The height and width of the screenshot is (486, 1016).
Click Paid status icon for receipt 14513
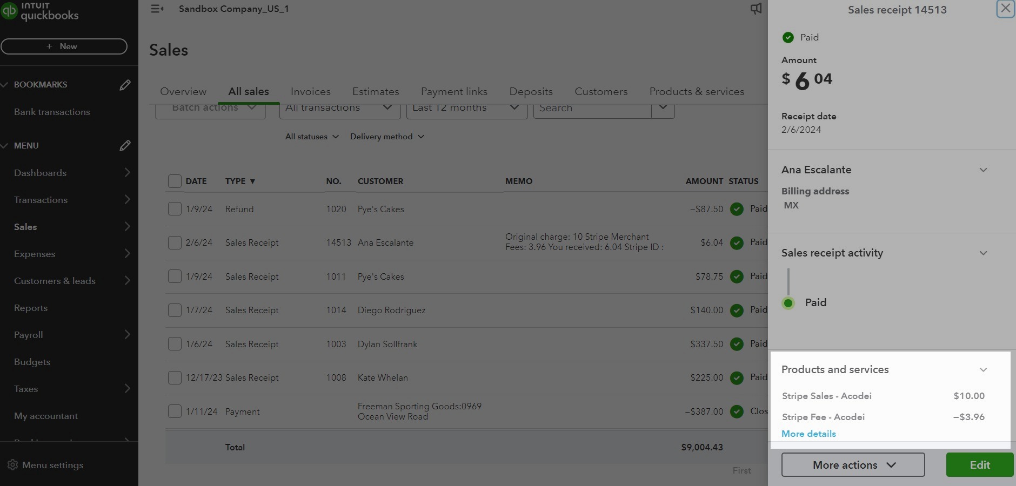[737, 243]
